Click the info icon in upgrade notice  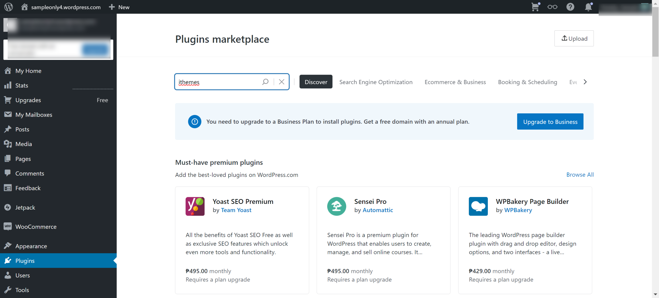point(195,122)
